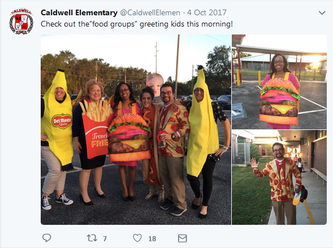Retweet this Caldwell Elementary post
This screenshot has width=333, height=248.
92,238
